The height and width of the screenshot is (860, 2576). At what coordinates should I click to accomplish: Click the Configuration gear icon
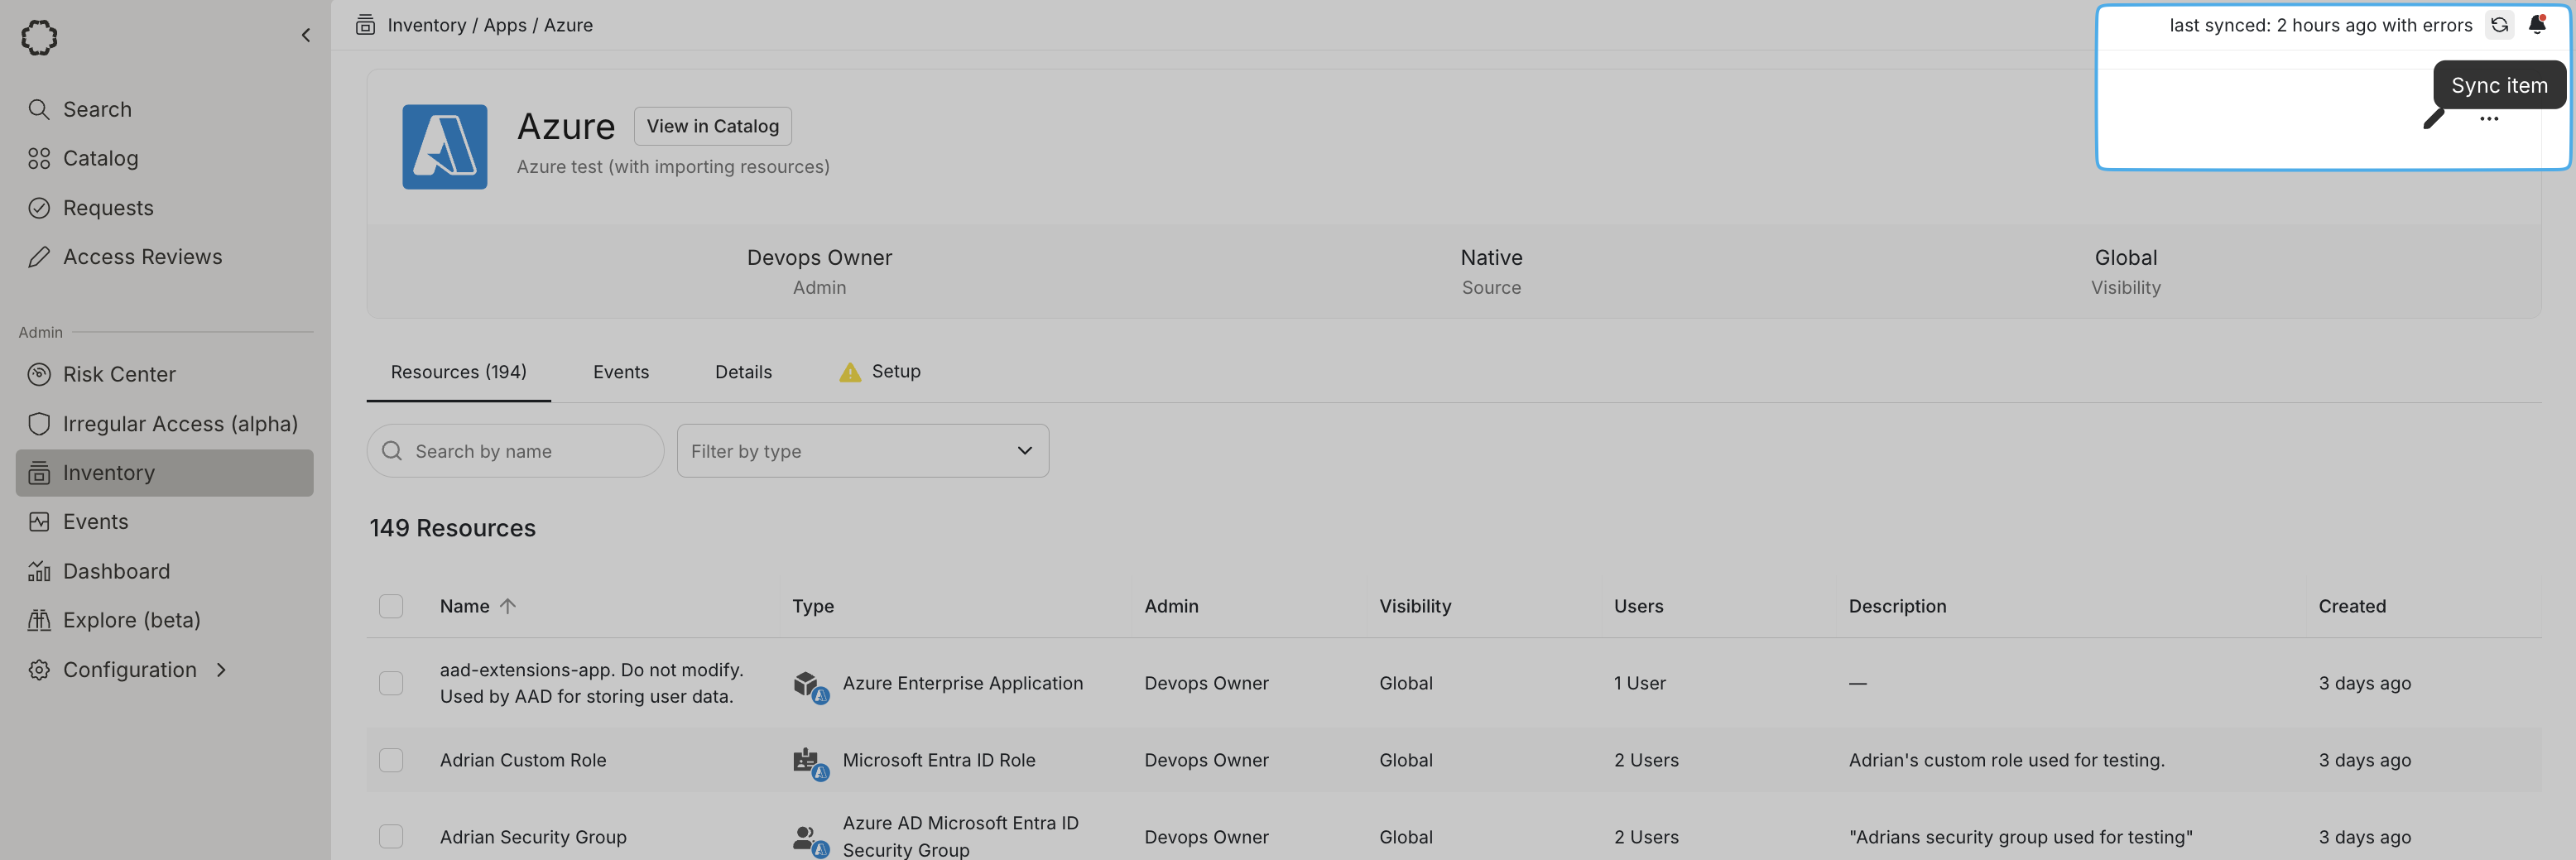pyautogui.click(x=39, y=669)
